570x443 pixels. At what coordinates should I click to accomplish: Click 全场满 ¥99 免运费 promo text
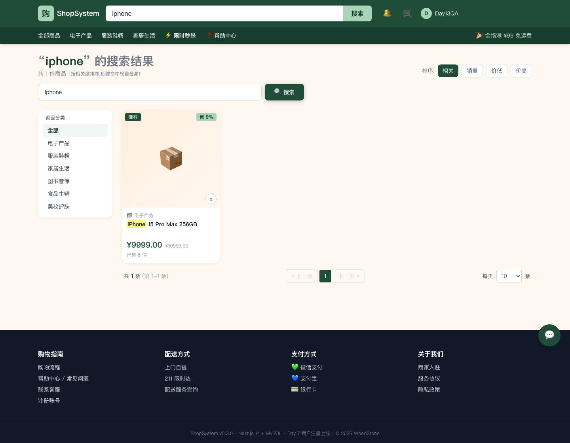pos(504,36)
